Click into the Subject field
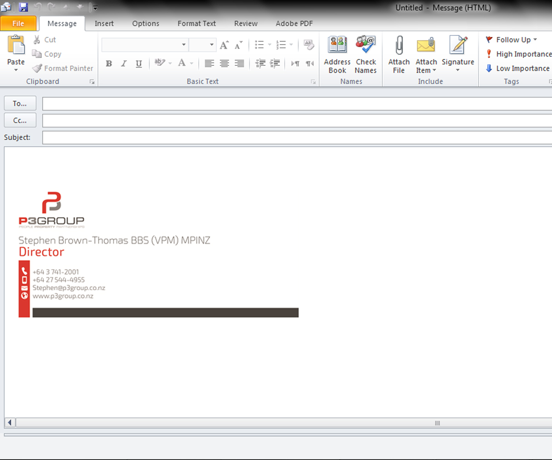The width and height of the screenshot is (552, 460). coord(297,138)
